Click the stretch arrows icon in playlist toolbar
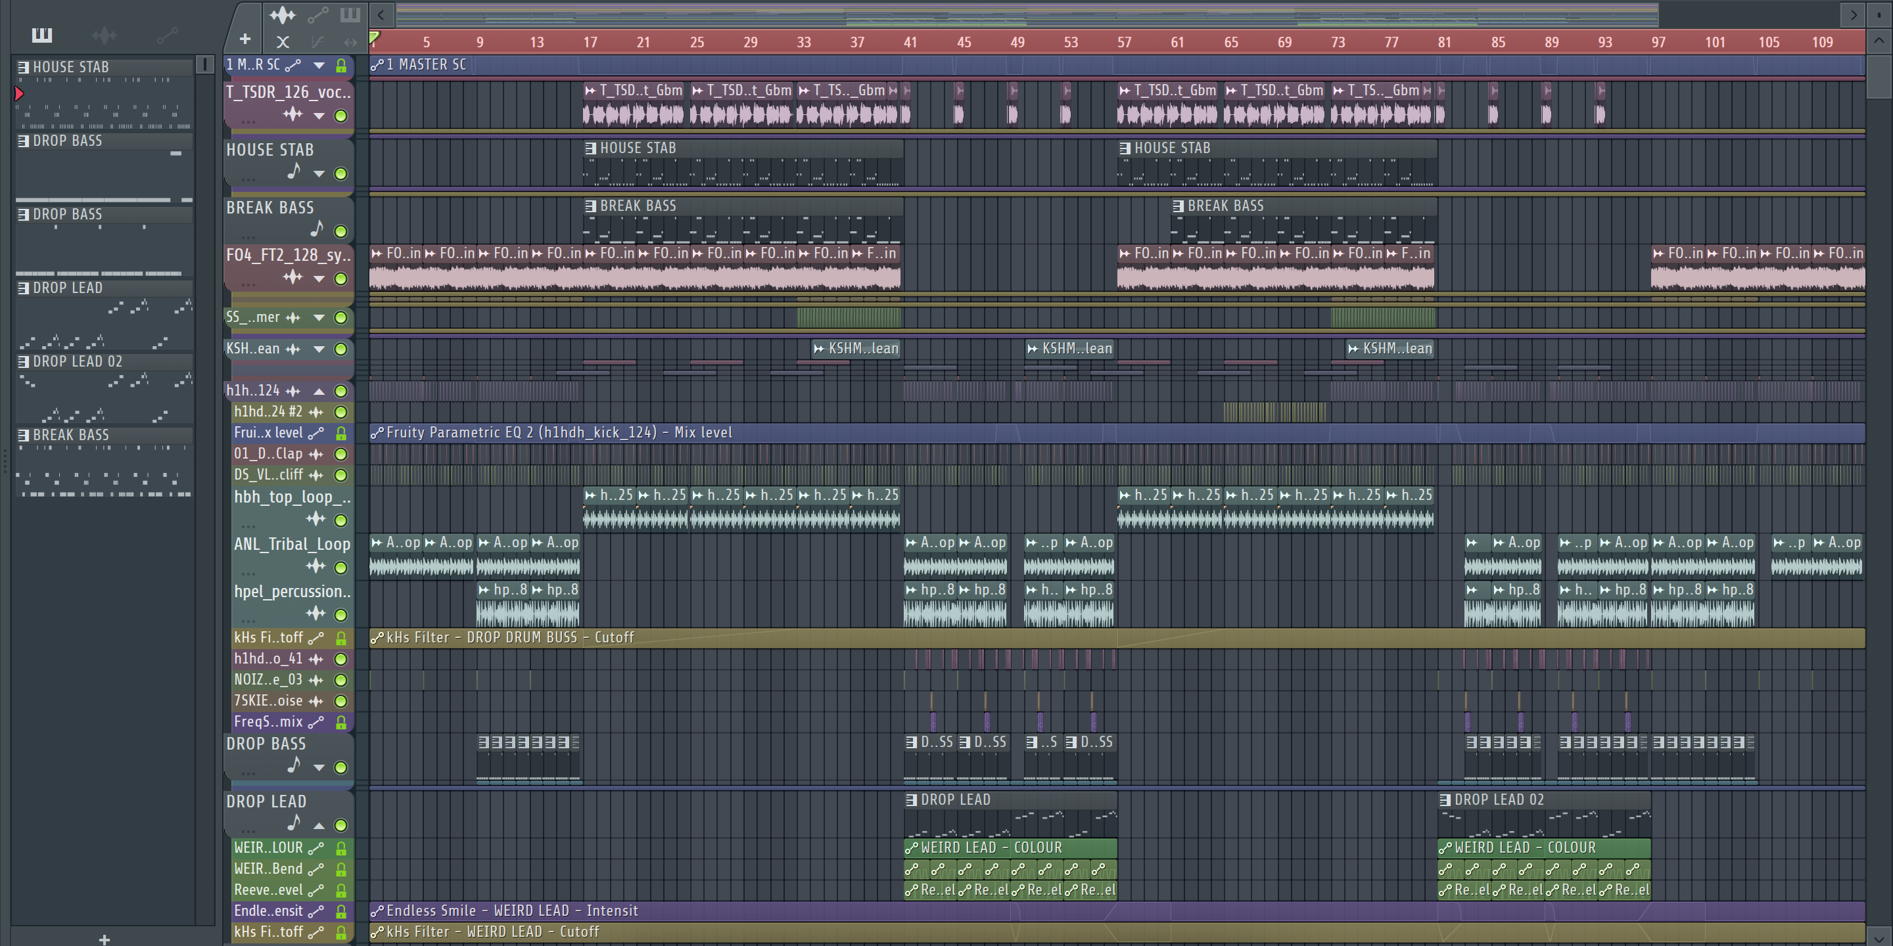This screenshot has width=1893, height=946. pyautogui.click(x=350, y=42)
